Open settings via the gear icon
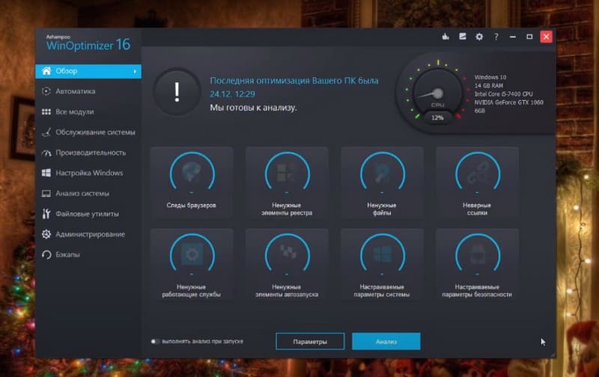Viewport: 599px width, 377px height. point(479,36)
